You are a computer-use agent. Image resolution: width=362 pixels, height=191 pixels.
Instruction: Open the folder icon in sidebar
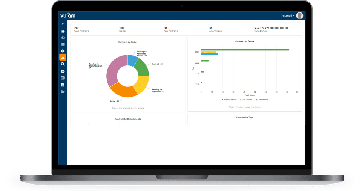[x=63, y=92]
